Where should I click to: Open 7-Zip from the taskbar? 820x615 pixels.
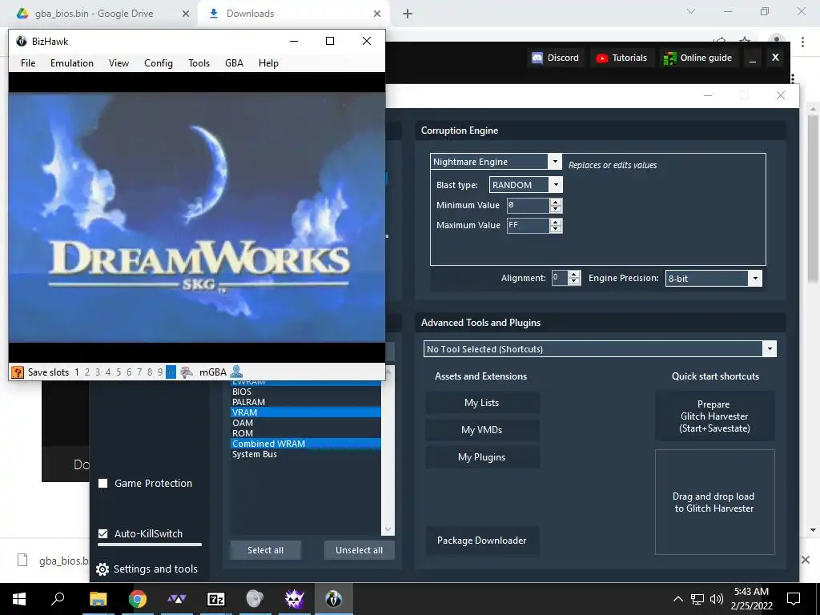[216, 599]
